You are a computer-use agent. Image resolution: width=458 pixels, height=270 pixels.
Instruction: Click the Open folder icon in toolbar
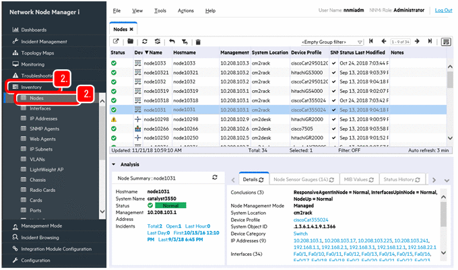[131, 42]
